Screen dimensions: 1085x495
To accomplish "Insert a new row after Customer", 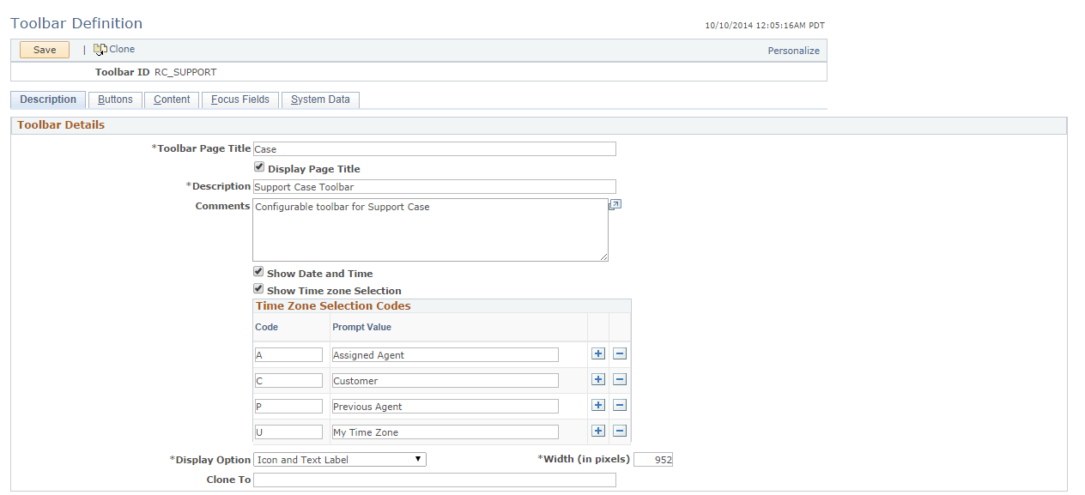I will click(x=597, y=379).
